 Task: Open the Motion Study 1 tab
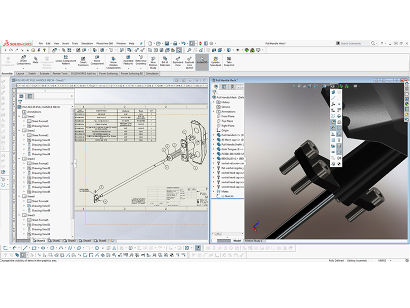click(253, 241)
